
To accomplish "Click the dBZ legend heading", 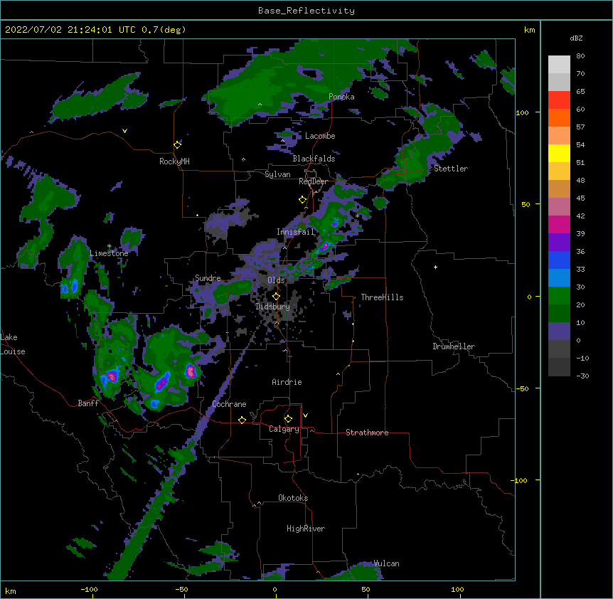I will 576,38.
